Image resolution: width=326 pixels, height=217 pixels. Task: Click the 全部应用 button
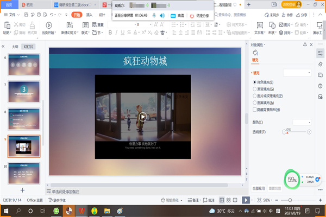tap(259, 188)
